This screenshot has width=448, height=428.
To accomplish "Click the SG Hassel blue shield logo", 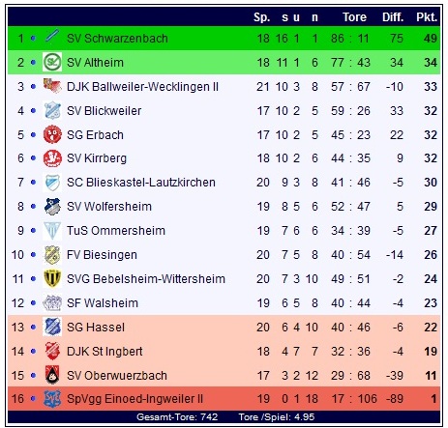I will (52, 327).
